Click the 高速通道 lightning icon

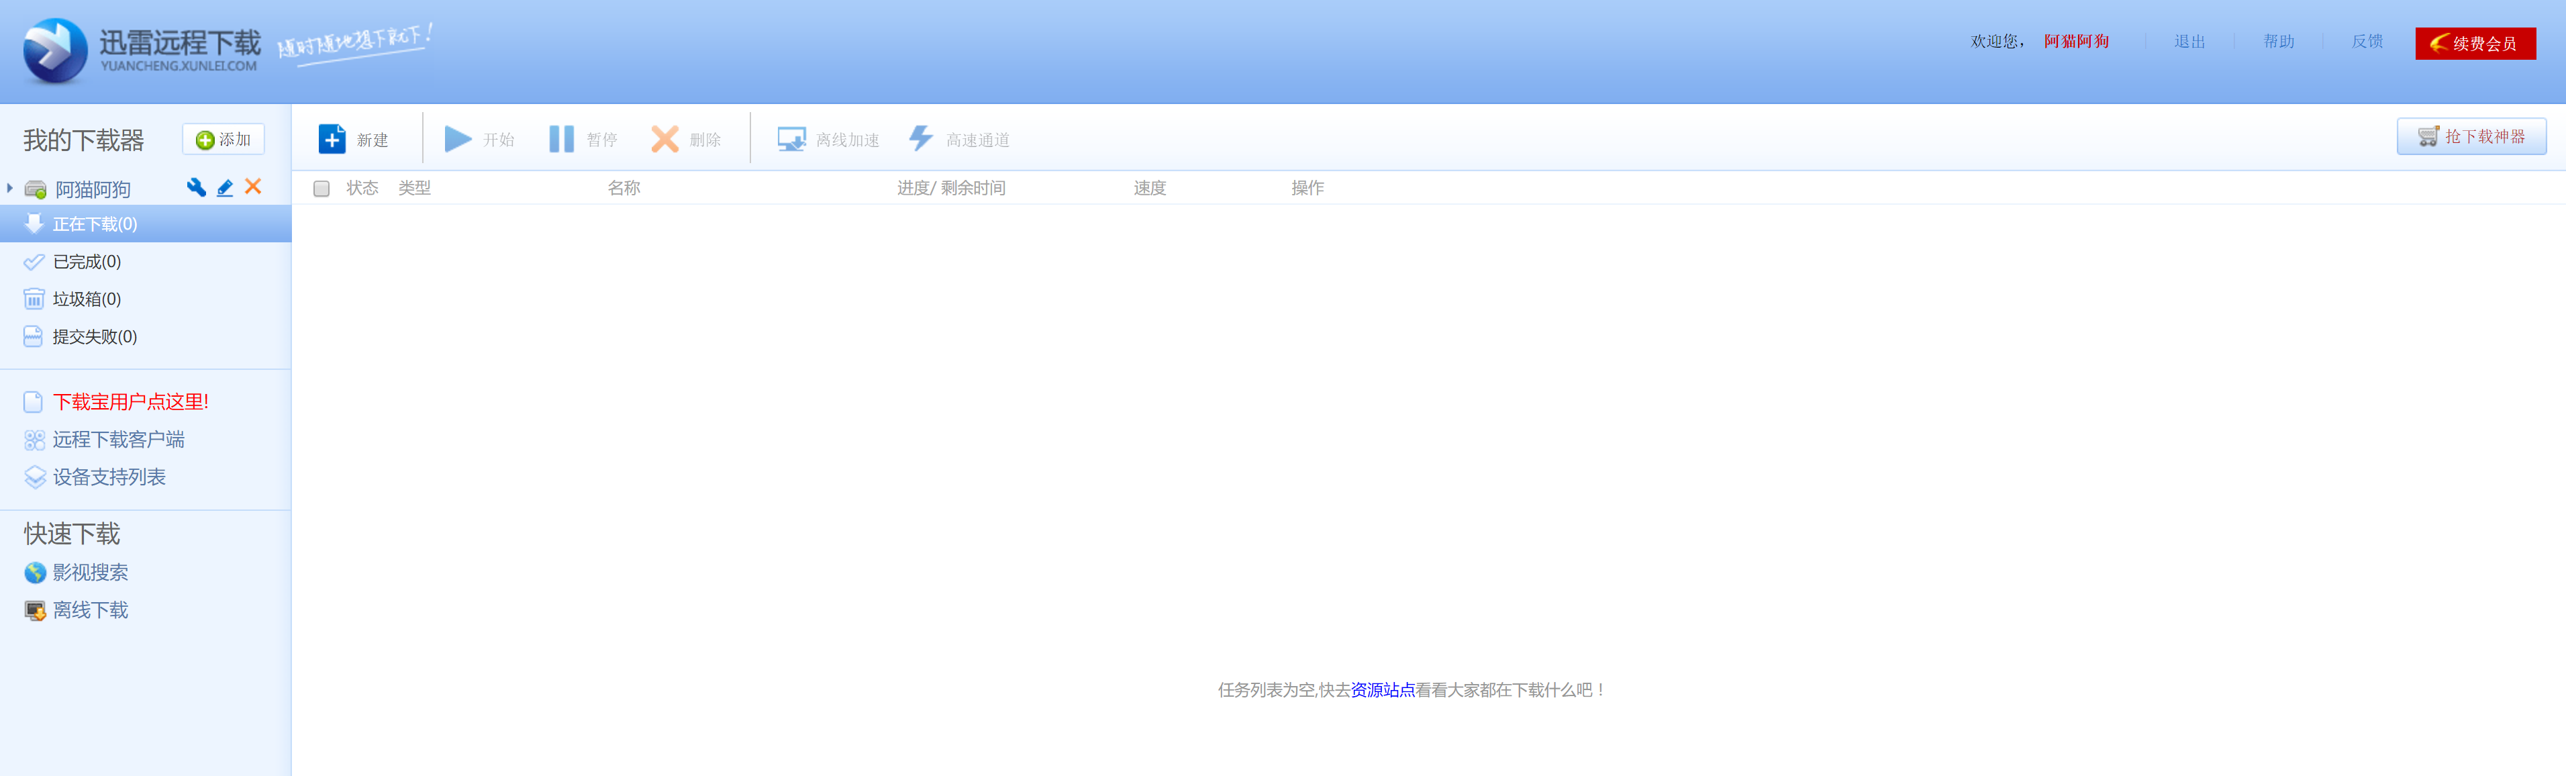[x=920, y=138]
